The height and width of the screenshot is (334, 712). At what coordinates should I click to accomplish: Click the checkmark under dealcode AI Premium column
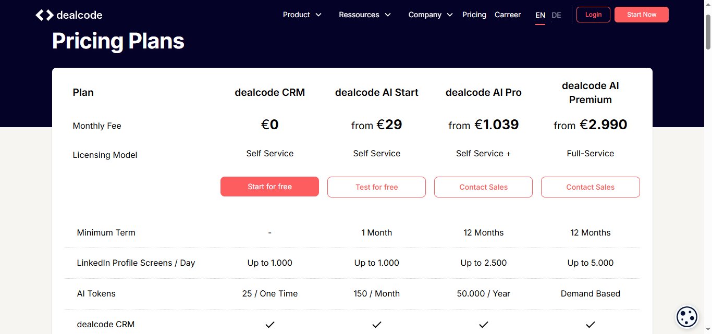(x=590, y=324)
